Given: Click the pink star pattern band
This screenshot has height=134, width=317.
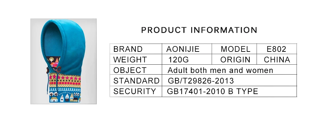Looking at the screenshot, I should click(x=65, y=78).
